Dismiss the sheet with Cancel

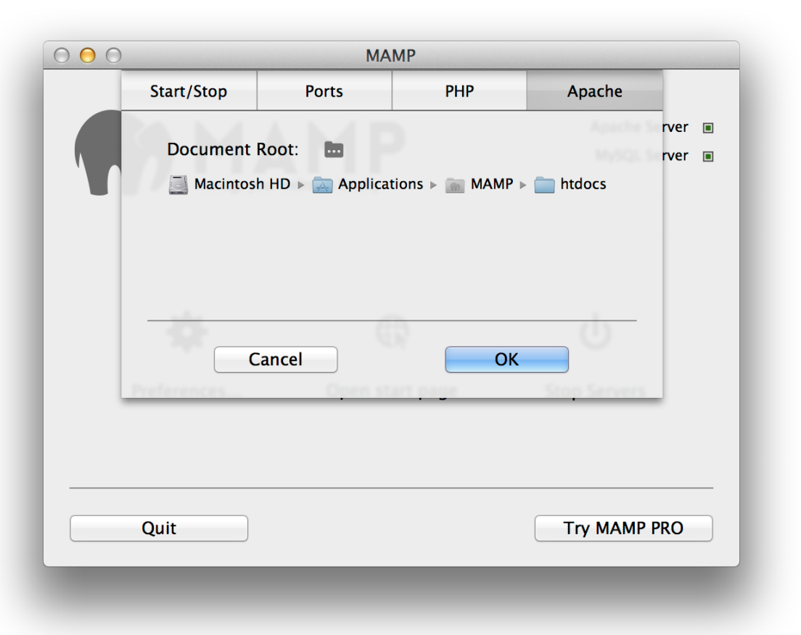pos(276,360)
